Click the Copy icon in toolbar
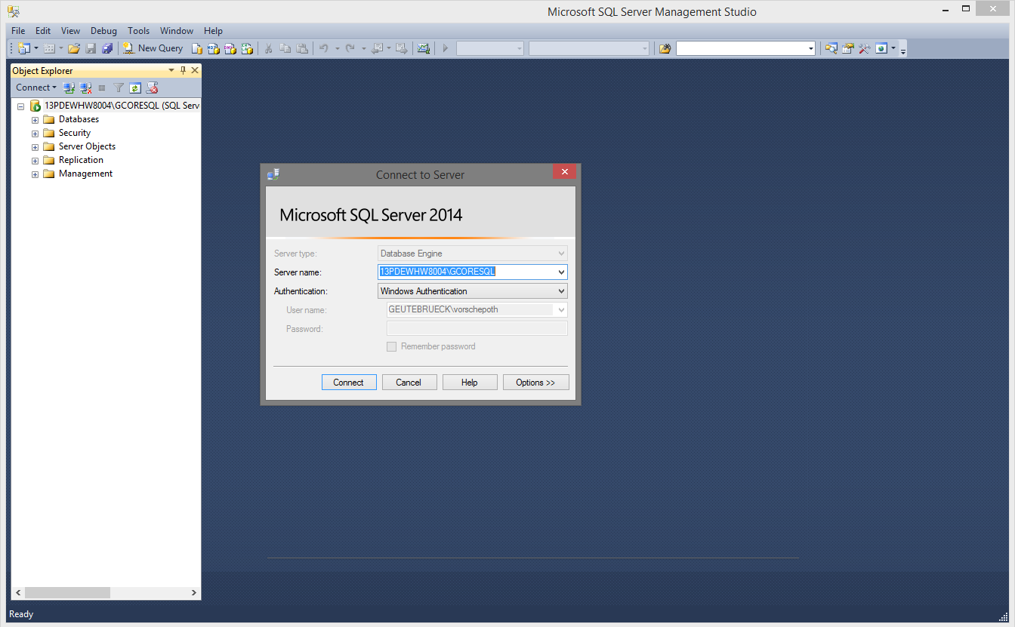Viewport: 1015px width, 627px height. point(285,48)
